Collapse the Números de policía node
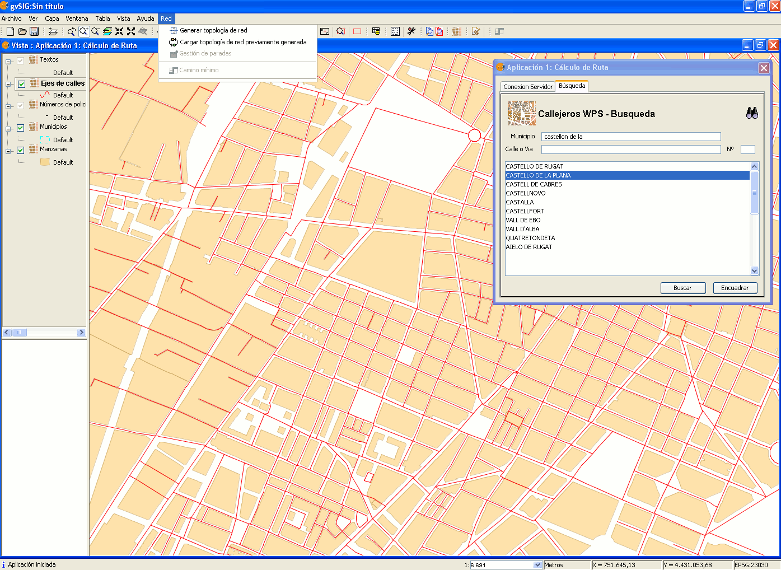781x570 pixels. click(8, 106)
